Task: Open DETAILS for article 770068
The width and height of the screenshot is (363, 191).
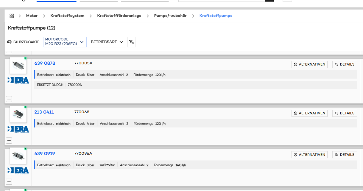Action: click(345, 113)
